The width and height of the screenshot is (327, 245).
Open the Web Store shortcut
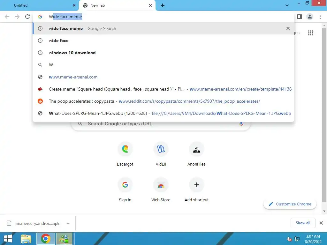click(x=161, y=190)
